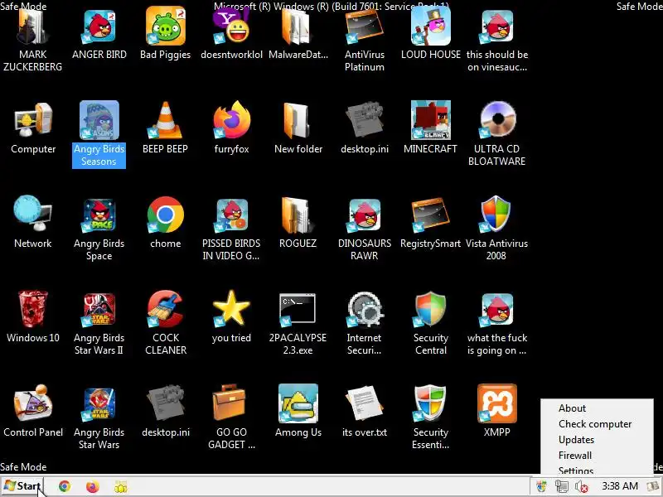This screenshot has width=663, height=497.
Task: Click the yellow bug taskbar icon
Action: pos(121,487)
